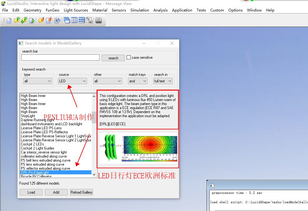Open the FunGeo menu

pos(53,10)
